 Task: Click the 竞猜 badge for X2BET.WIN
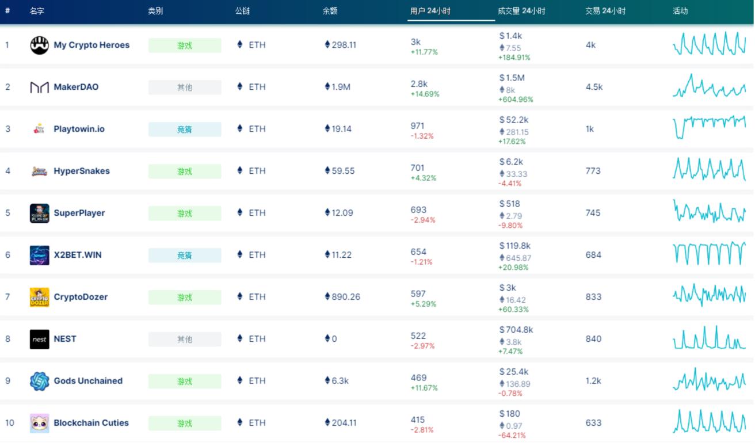(185, 255)
